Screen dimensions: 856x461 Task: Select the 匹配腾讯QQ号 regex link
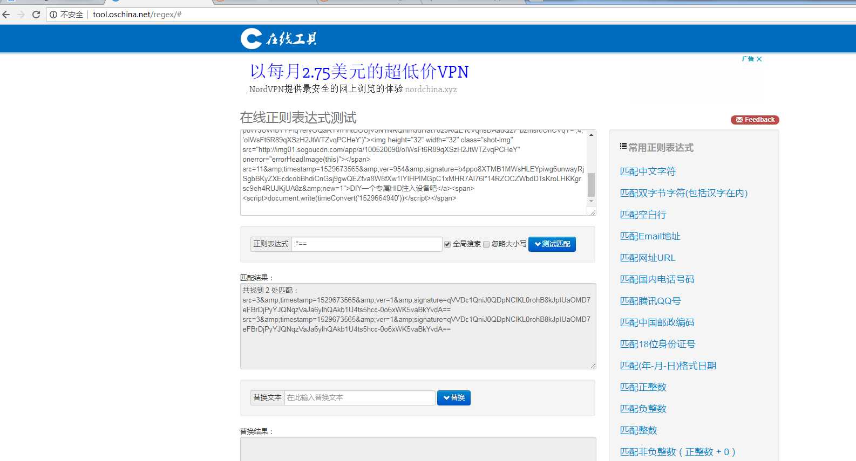coord(650,301)
